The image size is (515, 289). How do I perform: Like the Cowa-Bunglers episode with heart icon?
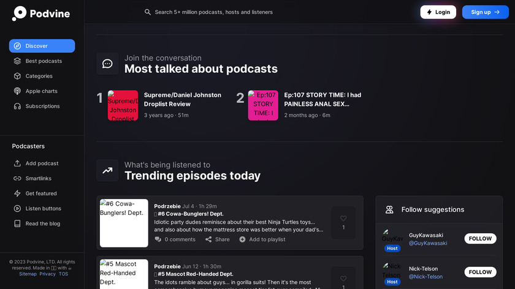[x=343, y=218]
